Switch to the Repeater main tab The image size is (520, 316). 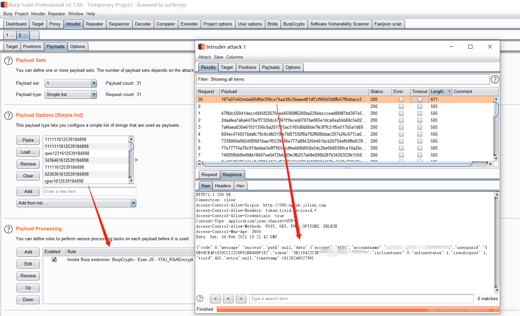pos(95,24)
